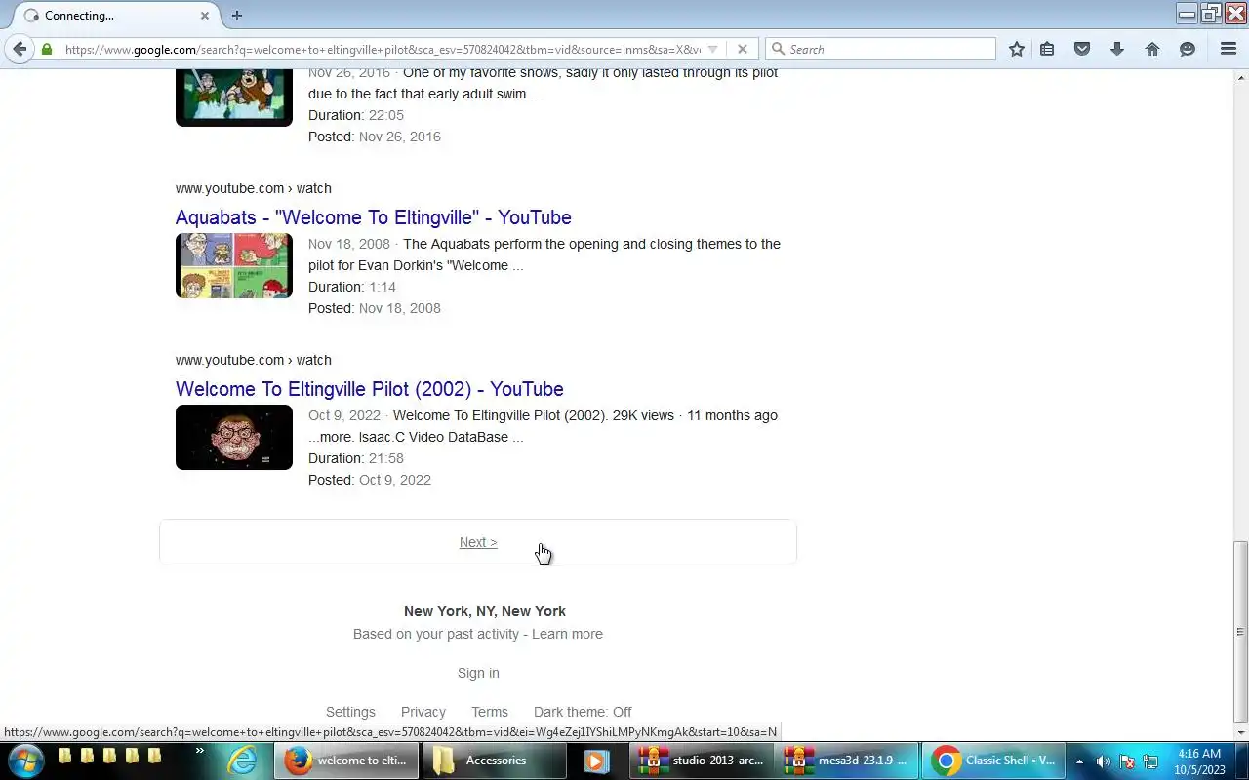The height and width of the screenshot is (780, 1249).
Task: Open the Privacy footer link
Action: coord(423,712)
